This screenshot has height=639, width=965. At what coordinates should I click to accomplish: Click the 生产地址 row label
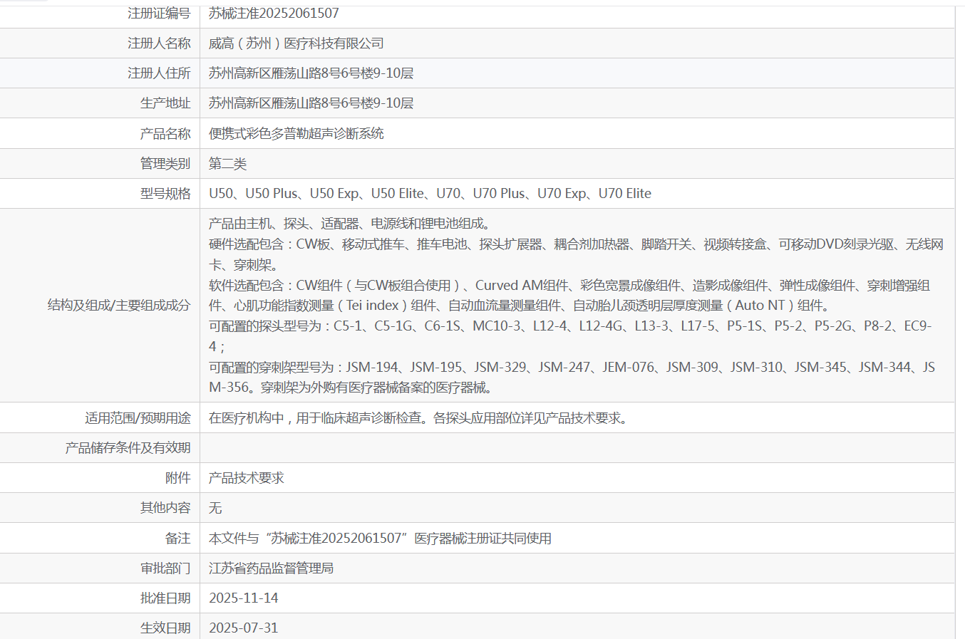point(165,103)
